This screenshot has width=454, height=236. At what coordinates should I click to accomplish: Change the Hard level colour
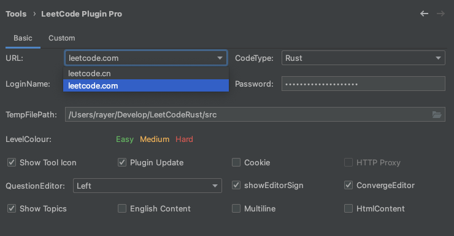pyautogui.click(x=184, y=139)
